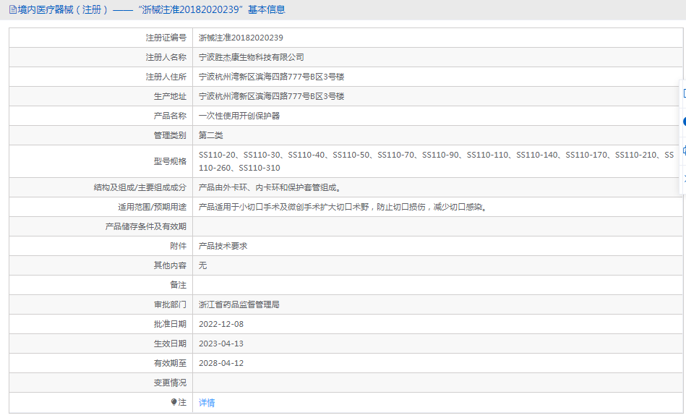Click the 其他内容 row label

click(170, 265)
